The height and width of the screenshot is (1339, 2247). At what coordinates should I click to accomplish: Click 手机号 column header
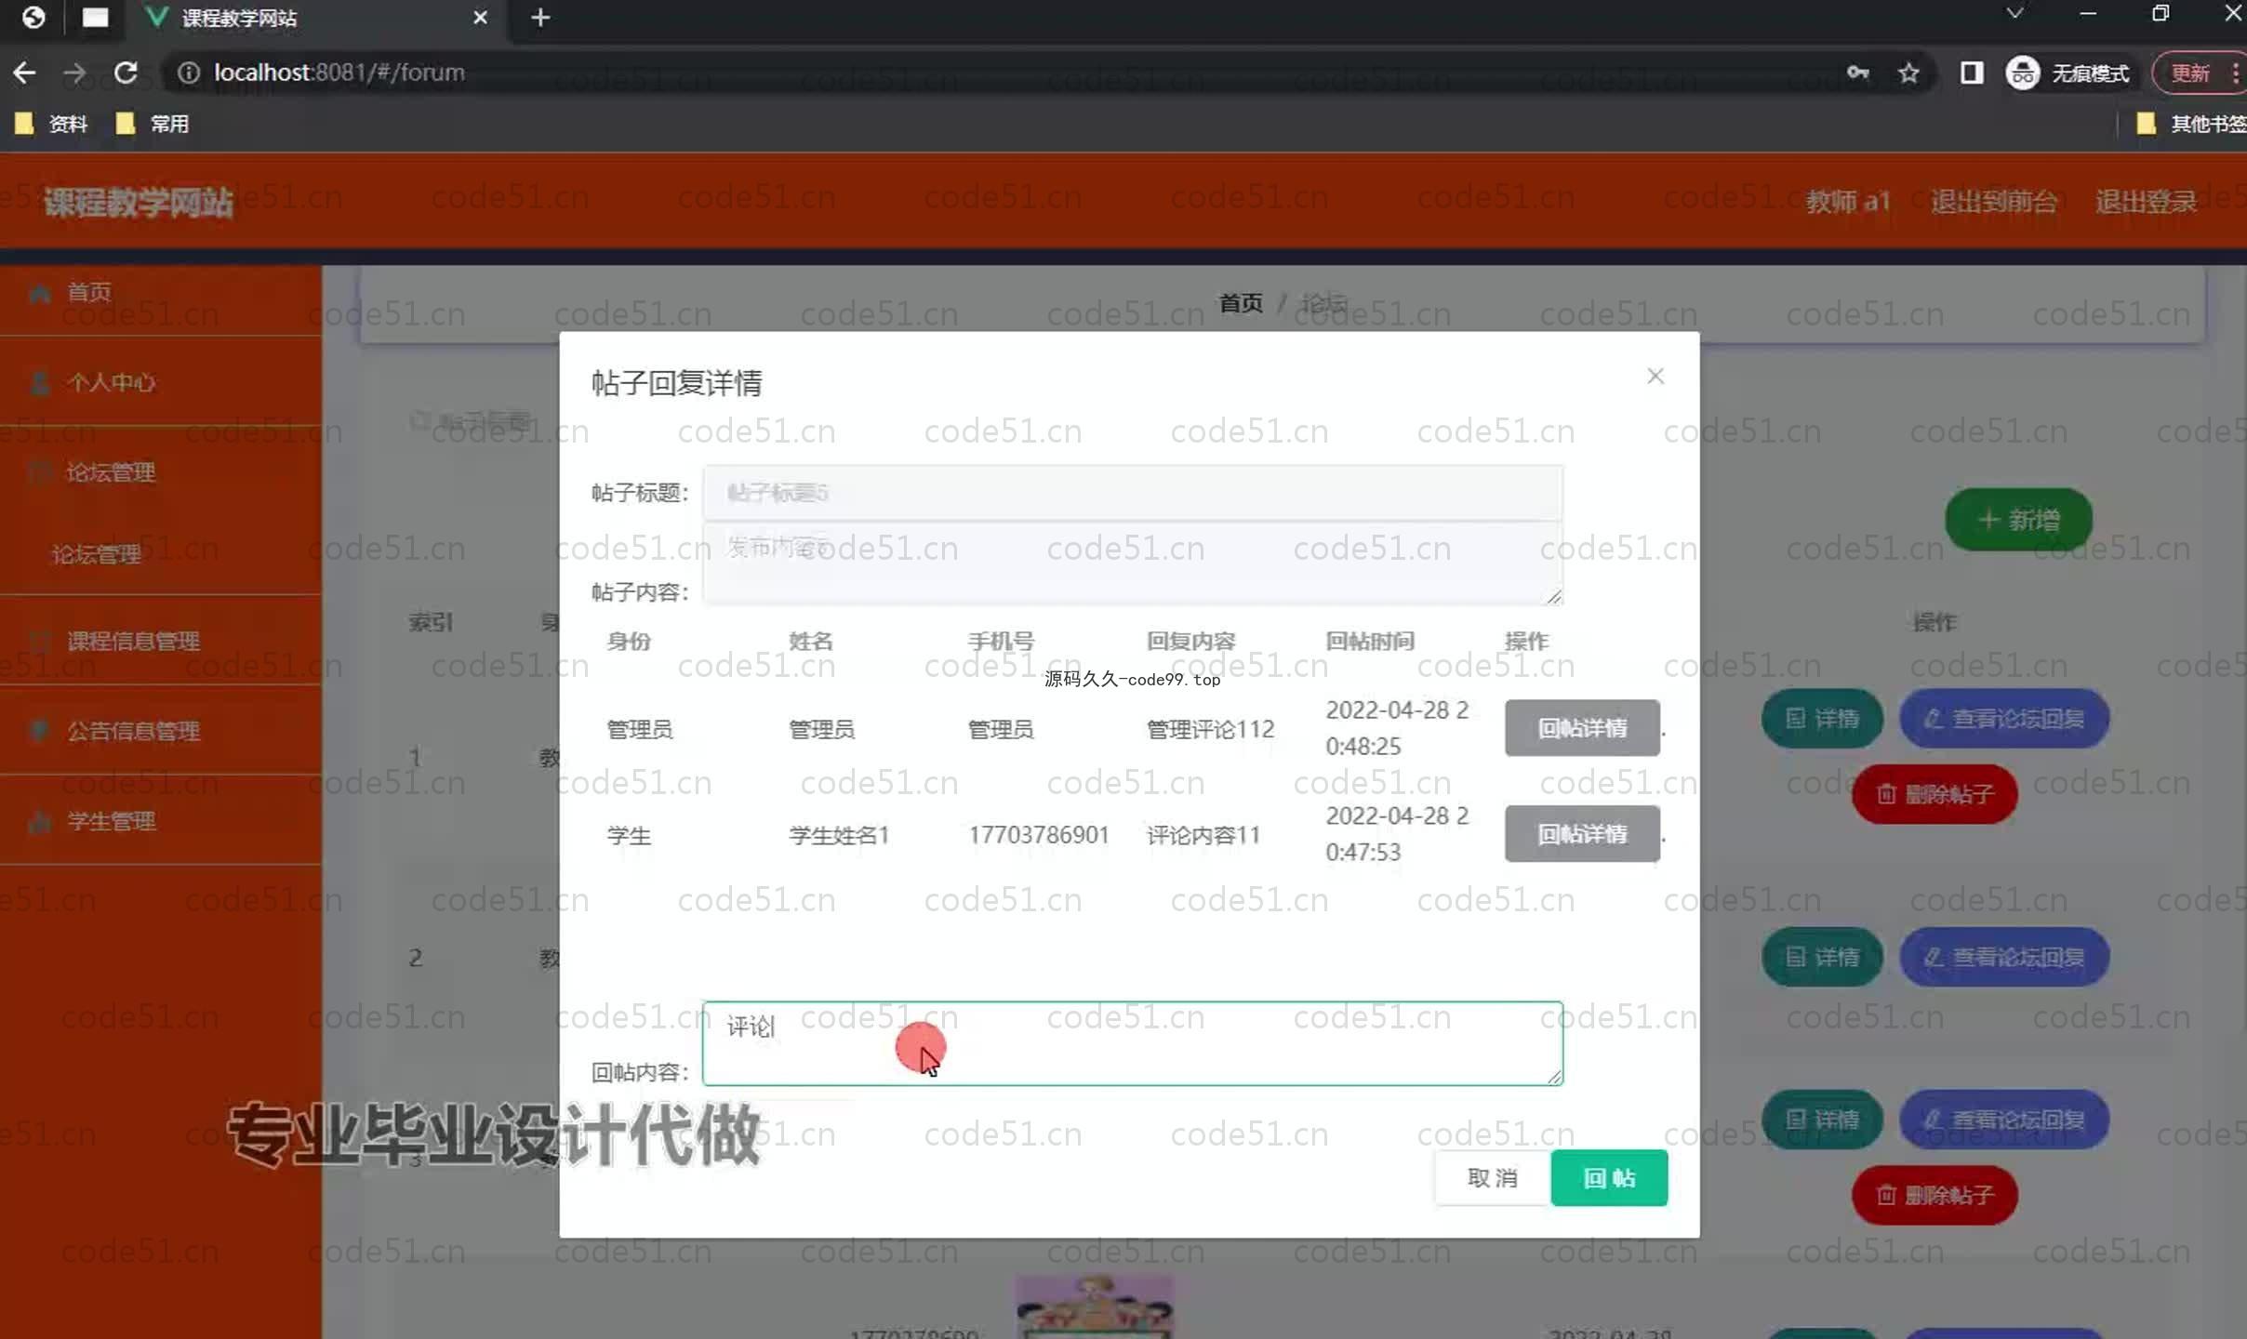[1001, 641]
